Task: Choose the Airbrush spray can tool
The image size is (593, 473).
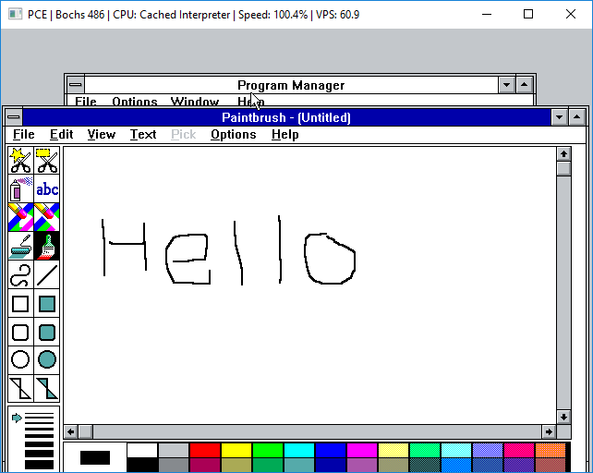Action: tap(21, 188)
